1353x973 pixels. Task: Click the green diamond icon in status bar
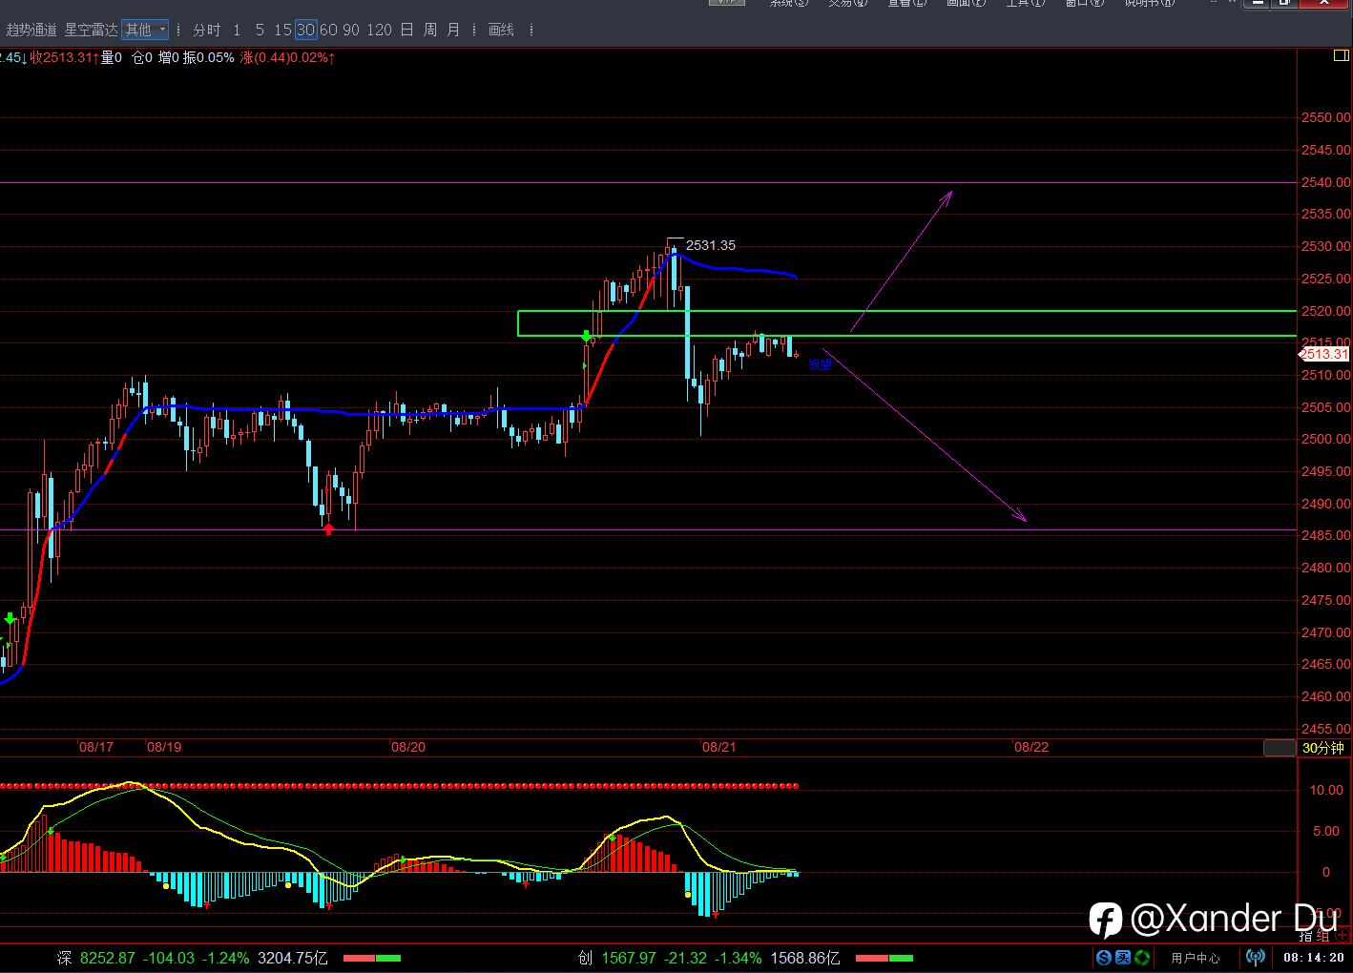pos(1142,957)
